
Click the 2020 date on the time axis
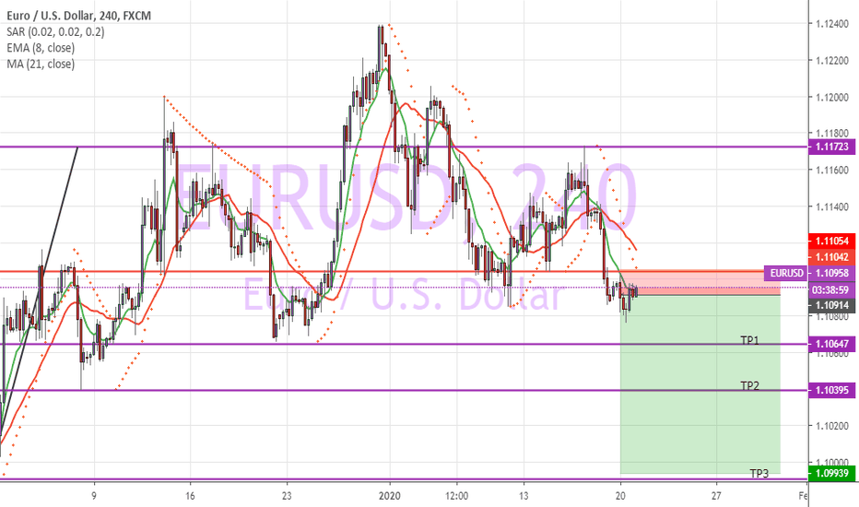click(390, 495)
